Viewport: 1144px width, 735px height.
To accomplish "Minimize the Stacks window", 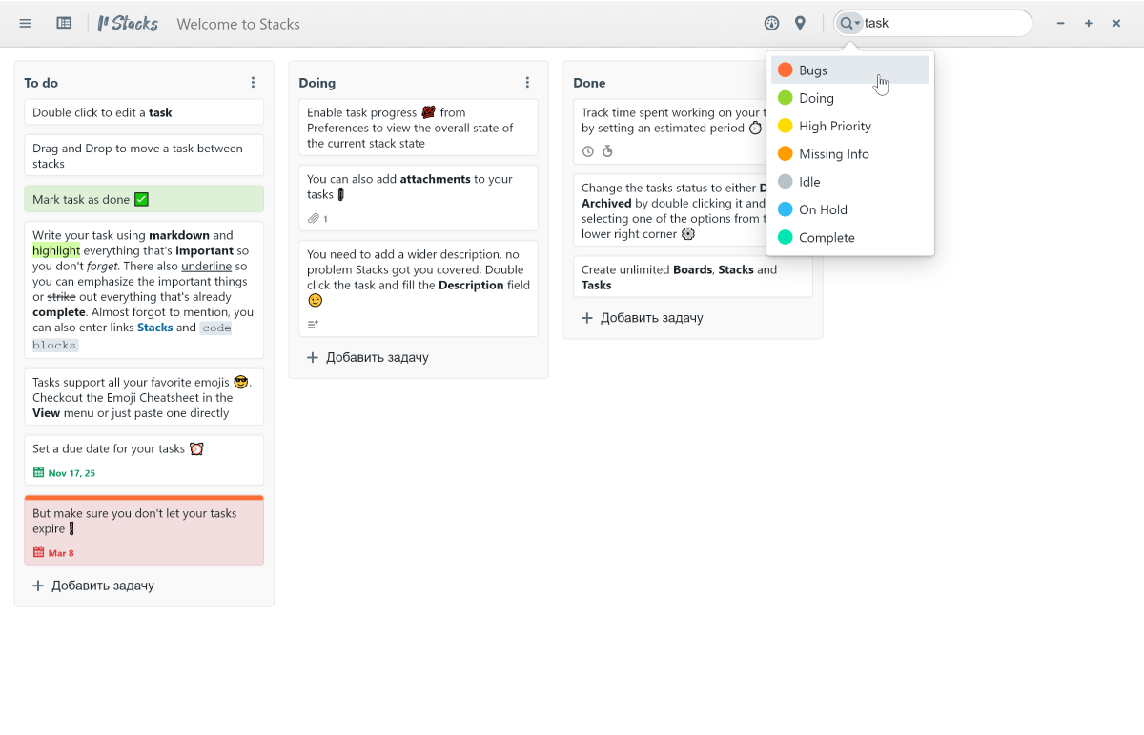I will click(1060, 24).
